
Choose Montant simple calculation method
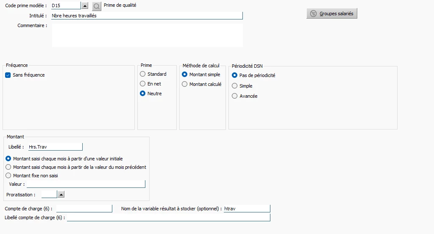pos(185,74)
